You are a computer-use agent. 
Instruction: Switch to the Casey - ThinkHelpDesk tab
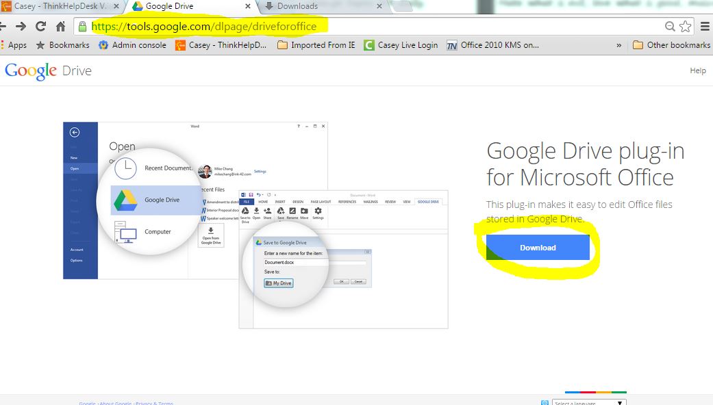(x=60, y=6)
